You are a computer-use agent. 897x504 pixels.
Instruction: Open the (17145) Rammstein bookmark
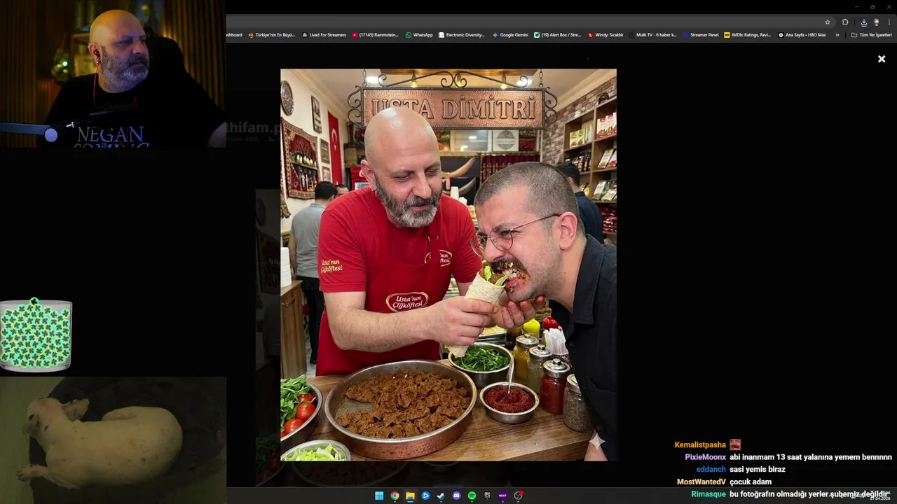(376, 34)
